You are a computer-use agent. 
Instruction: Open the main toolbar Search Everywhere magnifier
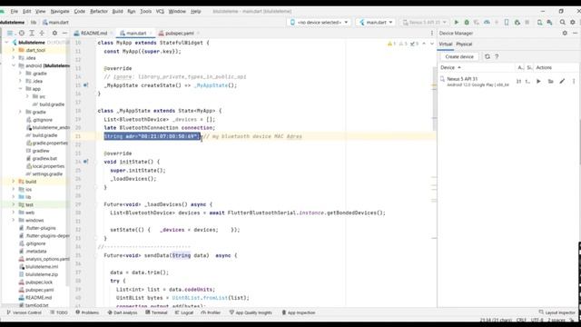563,22
